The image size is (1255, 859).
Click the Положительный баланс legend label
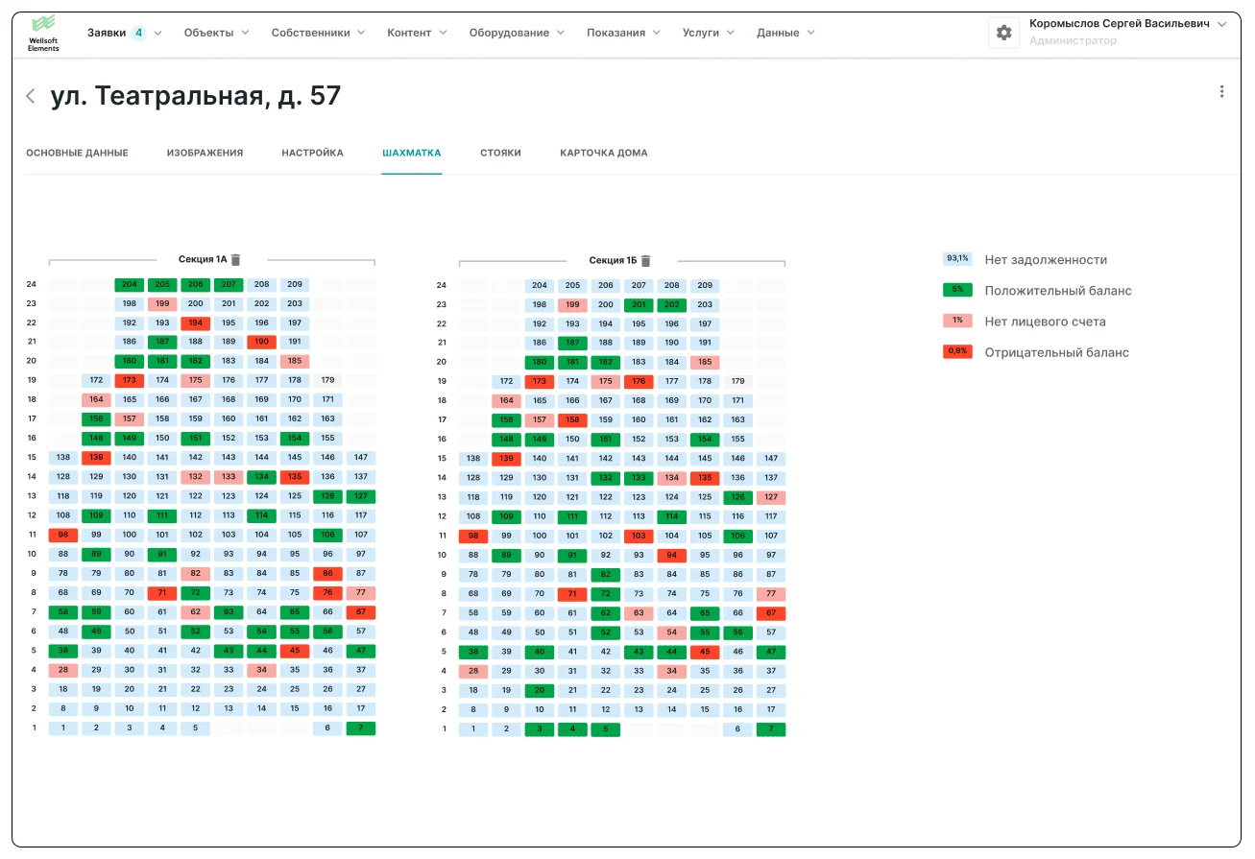click(x=1058, y=291)
